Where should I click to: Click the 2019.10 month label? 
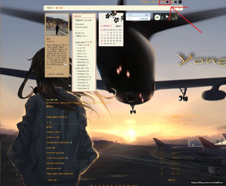106,26
